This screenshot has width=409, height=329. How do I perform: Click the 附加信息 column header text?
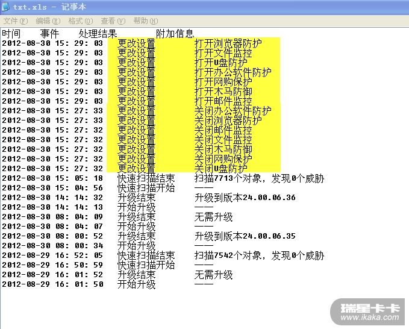pyautogui.click(x=175, y=33)
